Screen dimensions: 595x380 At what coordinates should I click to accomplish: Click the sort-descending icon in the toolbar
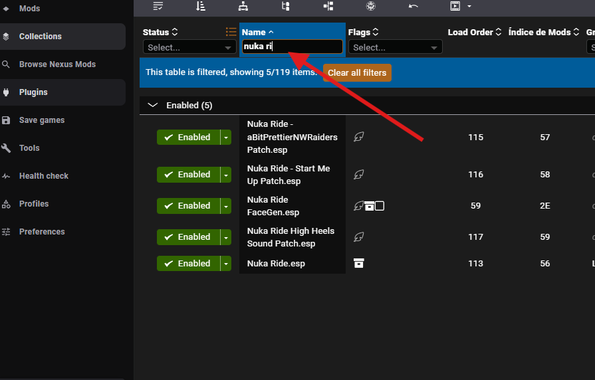(x=201, y=6)
